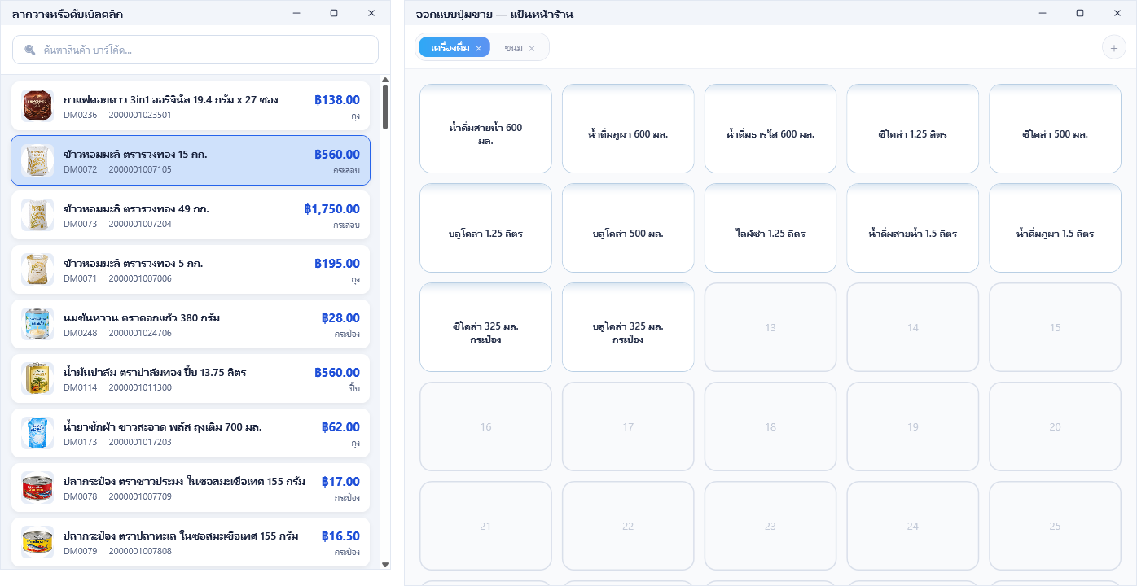
Task: Pick empty button slot 23
Action: coord(770,526)
